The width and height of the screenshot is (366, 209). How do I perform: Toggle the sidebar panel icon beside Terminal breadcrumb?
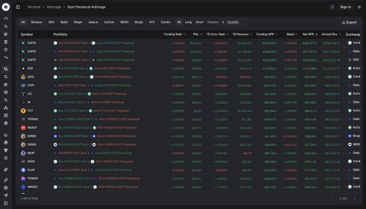[x=18, y=7]
